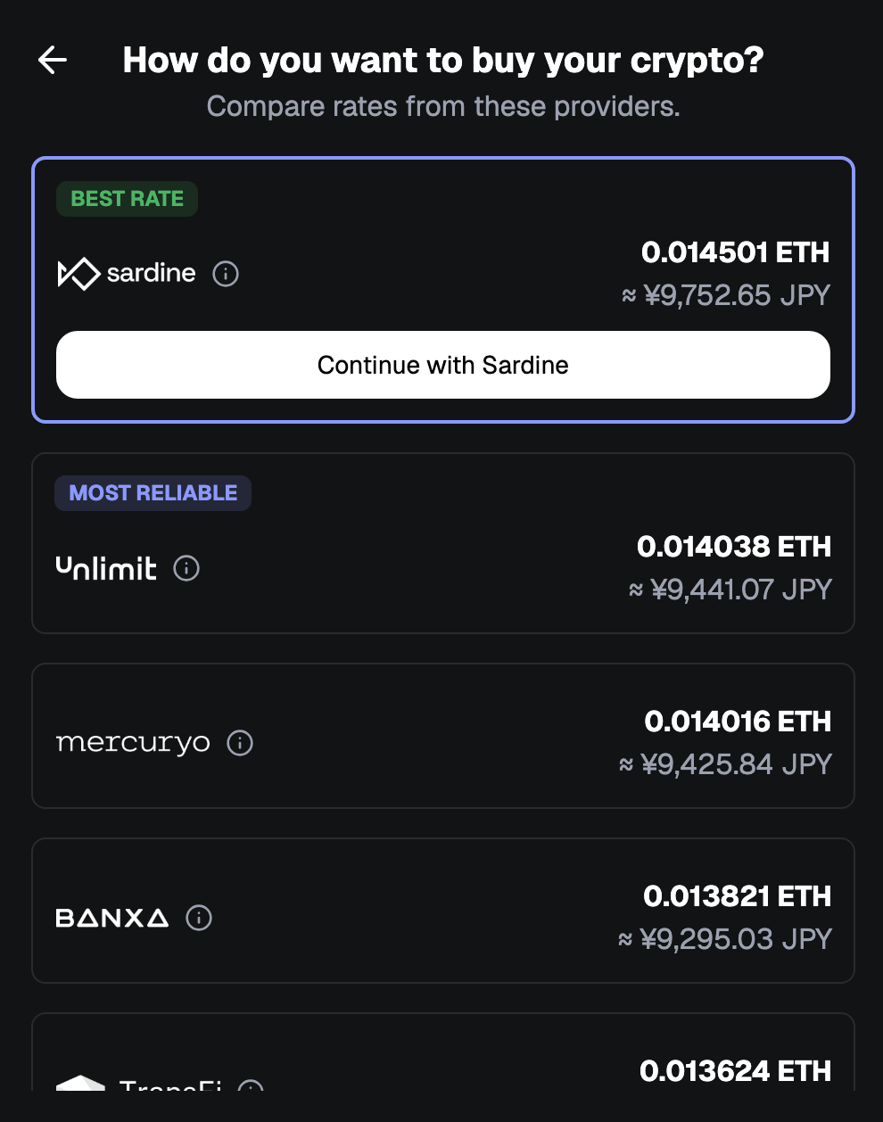Viewport: 883px width, 1122px height.
Task: Go back using the left arrow icon
Action: pos(53,60)
